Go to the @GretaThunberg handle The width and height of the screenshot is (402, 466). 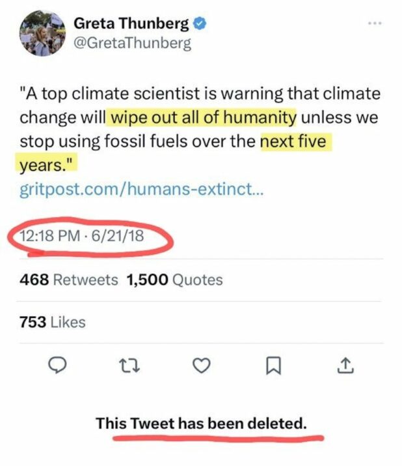[132, 44]
